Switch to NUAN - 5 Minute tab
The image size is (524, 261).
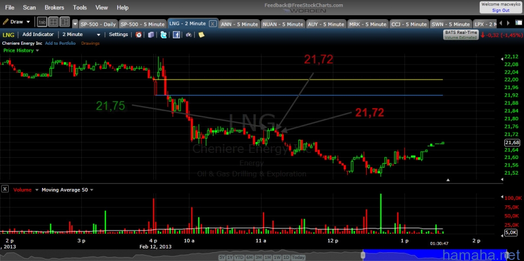(283, 24)
